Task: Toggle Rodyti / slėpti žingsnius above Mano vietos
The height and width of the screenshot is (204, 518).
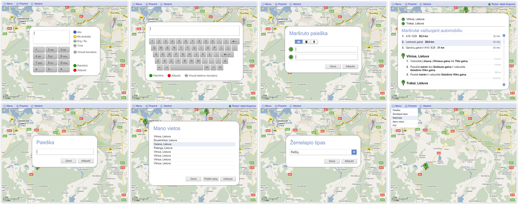Action: click(x=243, y=106)
